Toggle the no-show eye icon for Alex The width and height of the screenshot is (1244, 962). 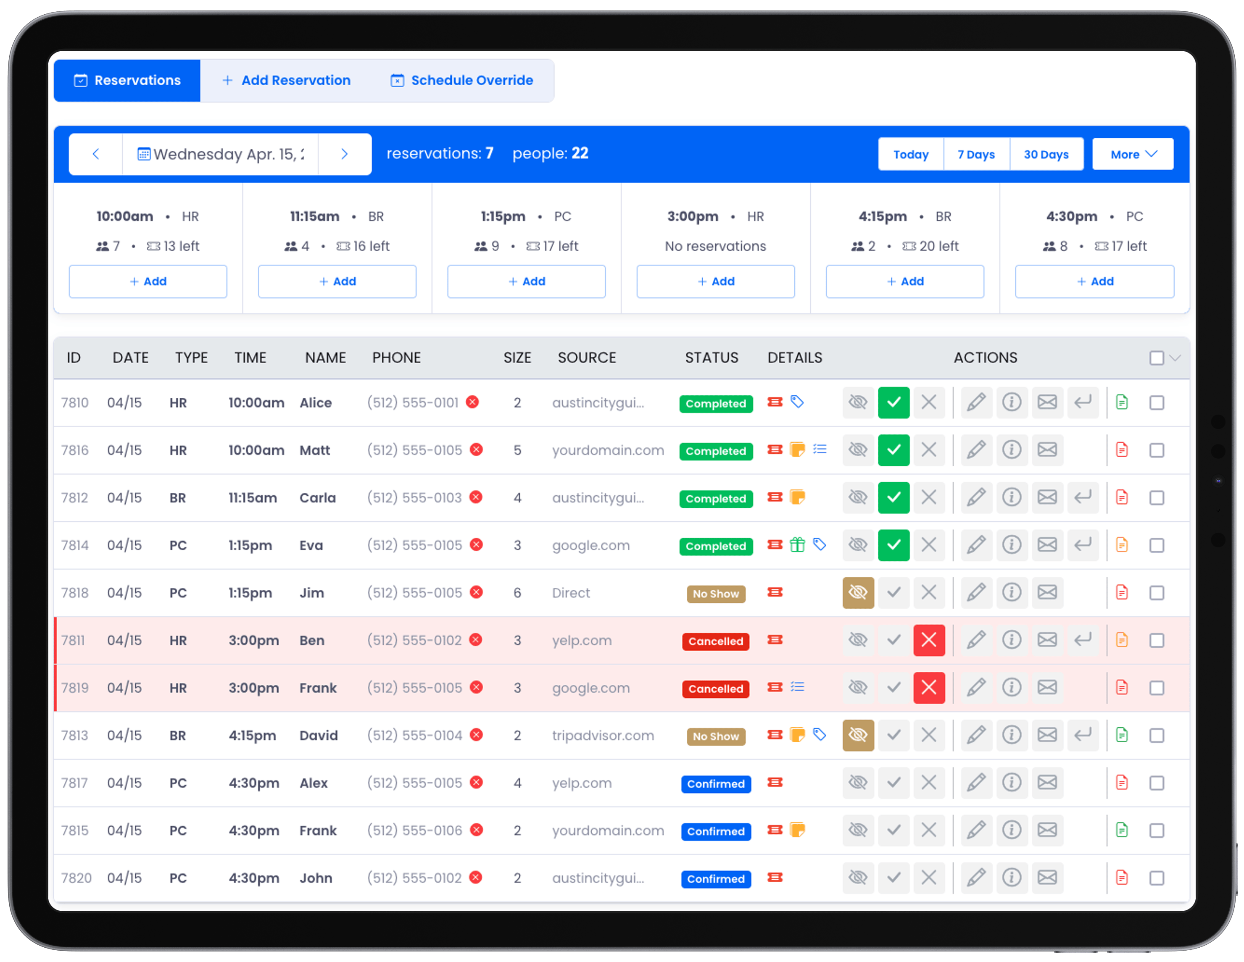point(858,783)
